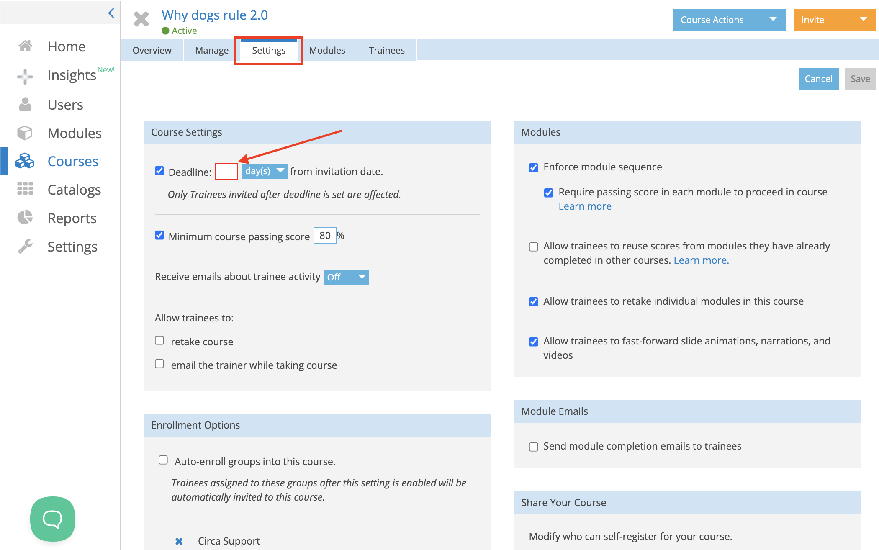Screen dimensions: 879x550
Task: Switch to the Trainees tab
Action: point(387,50)
